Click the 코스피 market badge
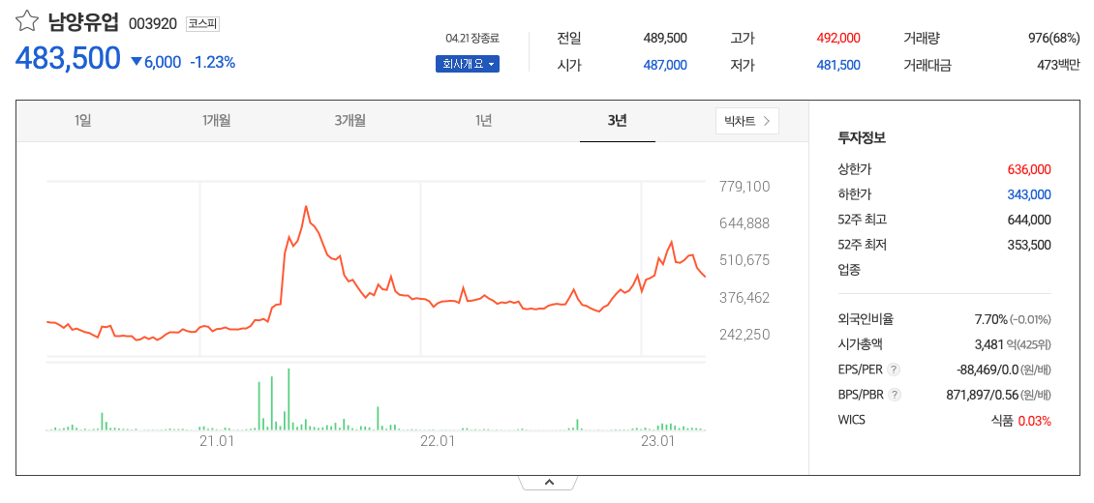The height and width of the screenshot is (503, 1094). pos(203,23)
